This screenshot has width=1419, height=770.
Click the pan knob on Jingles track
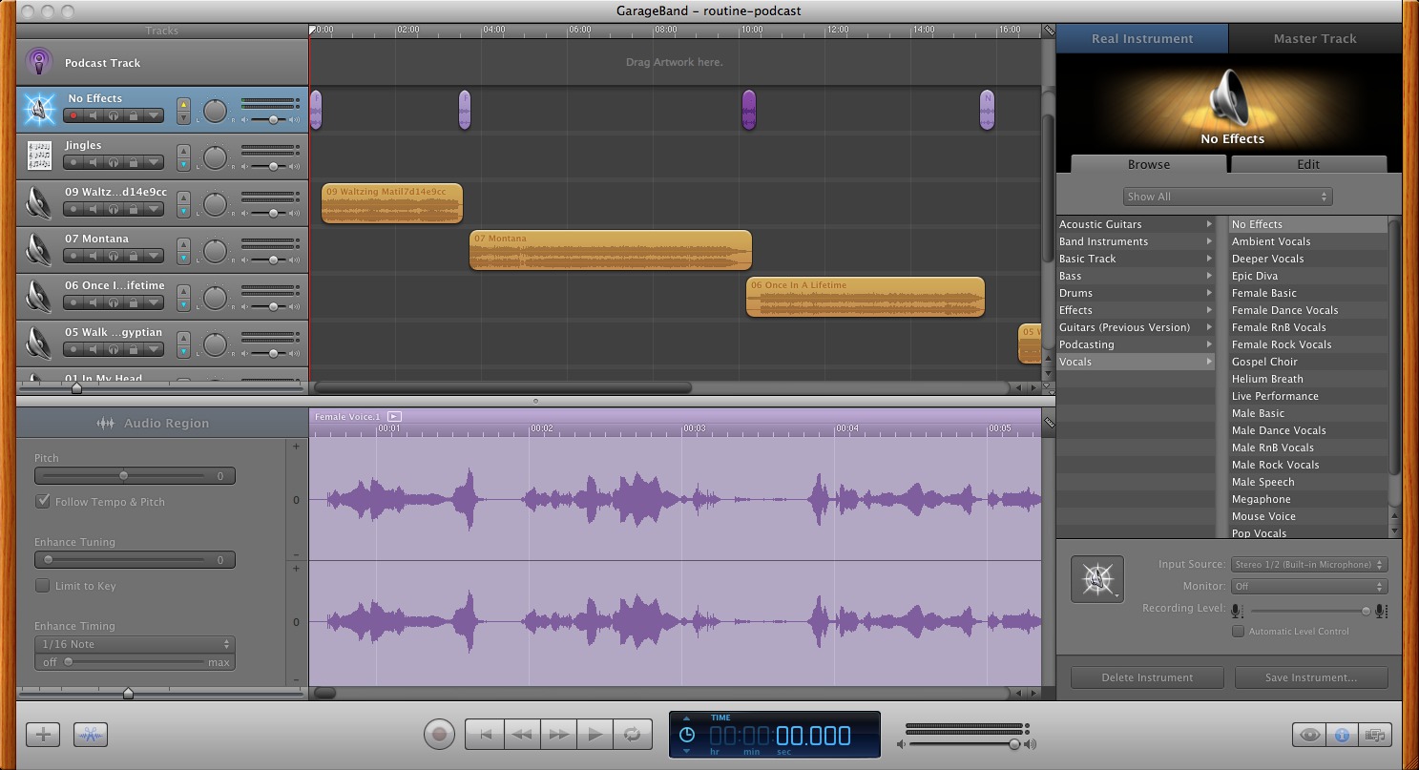216,157
